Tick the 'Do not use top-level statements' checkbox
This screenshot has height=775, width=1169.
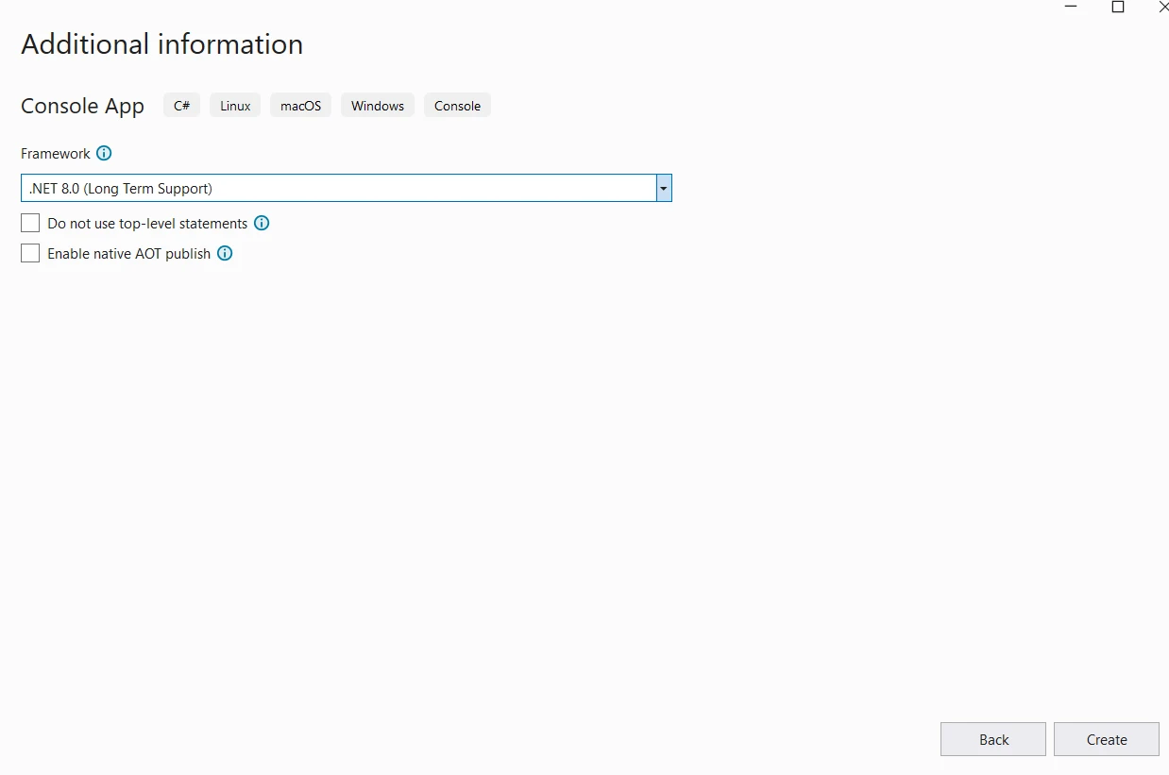click(30, 224)
